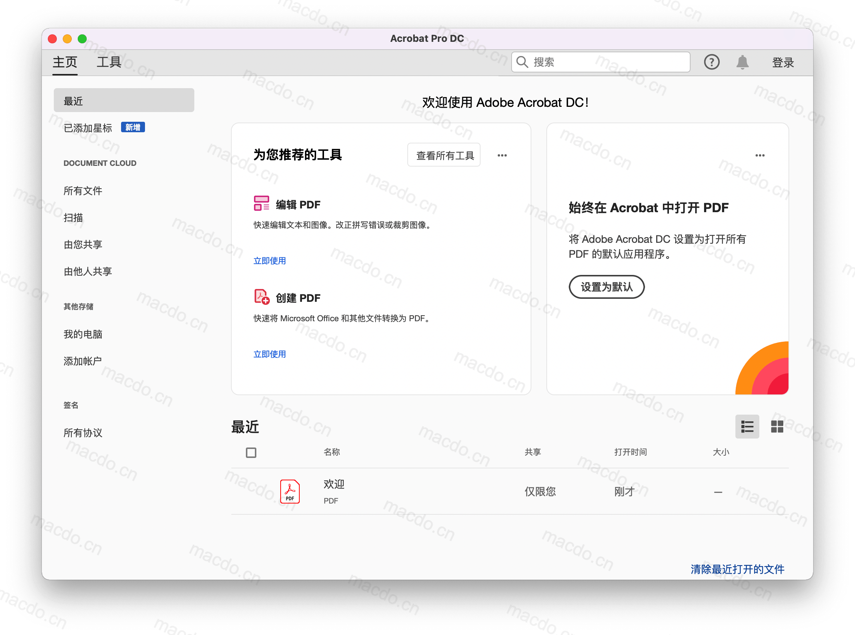This screenshot has width=855, height=635.
Task: Click the 编辑 PDF tool title
Action: 298,204
